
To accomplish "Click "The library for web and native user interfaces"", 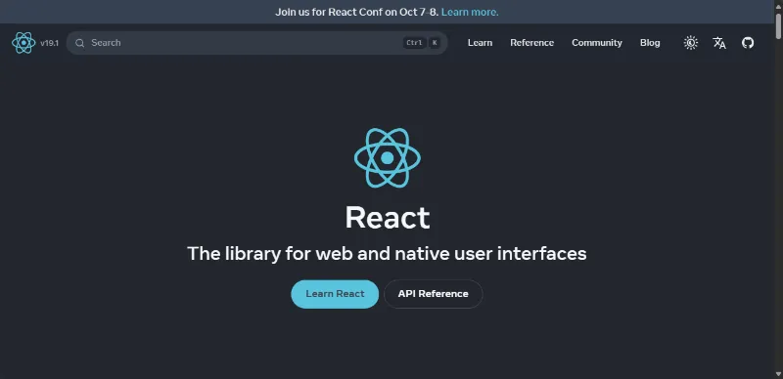I will click(387, 254).
